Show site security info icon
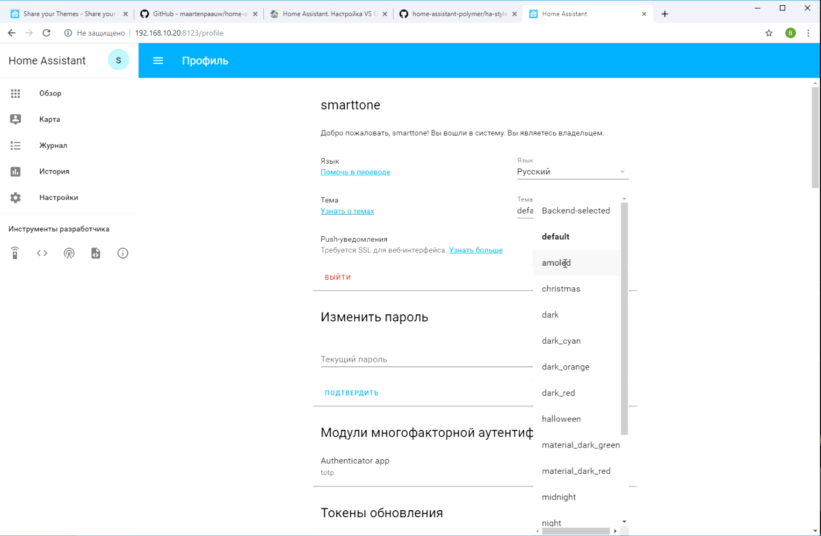The image size is (821, 536). pos(68,33)
